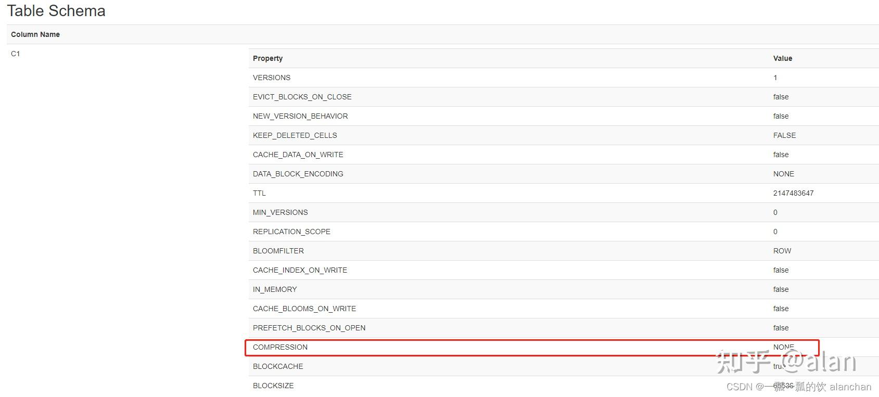This screenshot has height=397, width=879.
Task: Select the C1 column family cell
Action: 16,54
